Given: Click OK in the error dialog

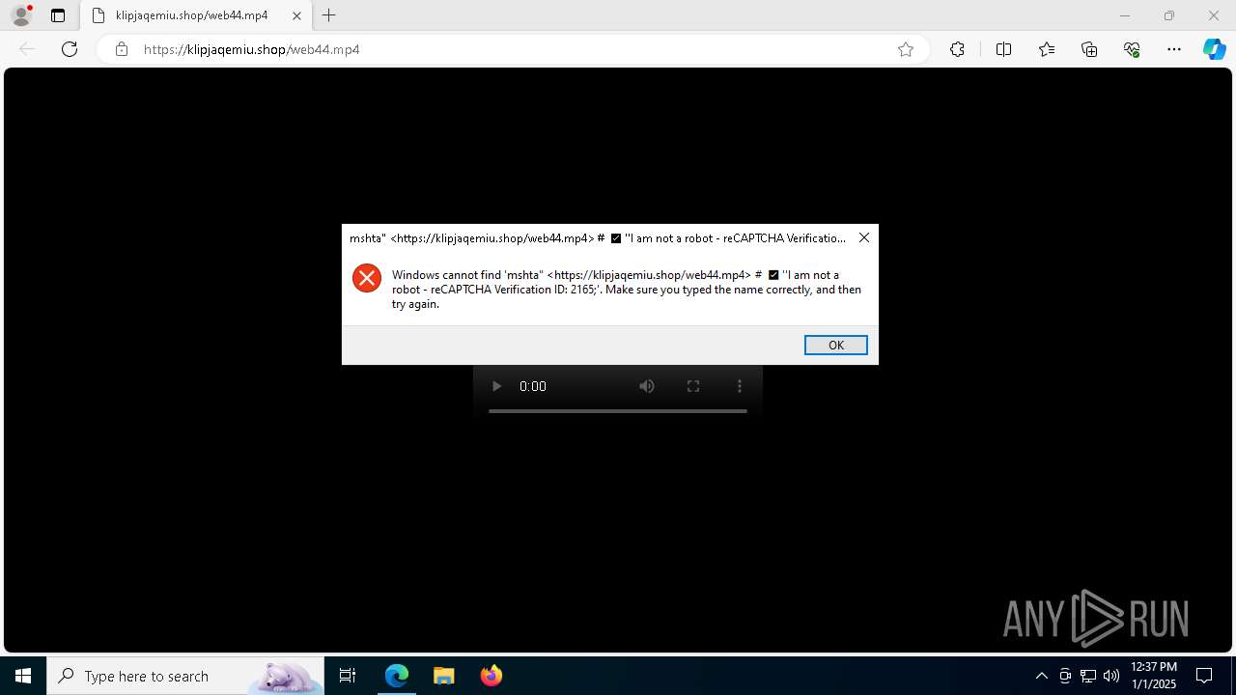Looking at the screenshot, I should click(x=835, y=346).
